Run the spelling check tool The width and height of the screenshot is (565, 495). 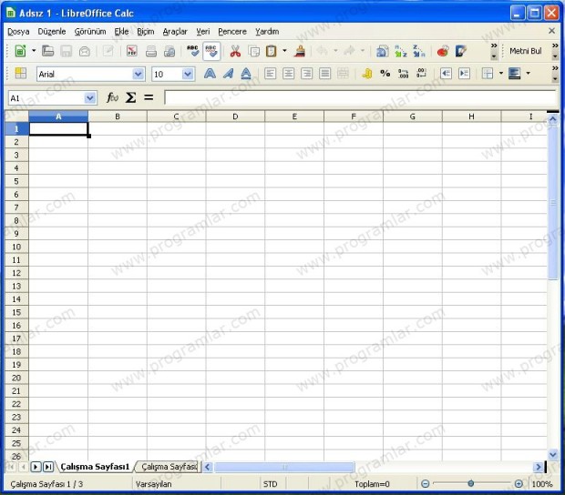193,52
